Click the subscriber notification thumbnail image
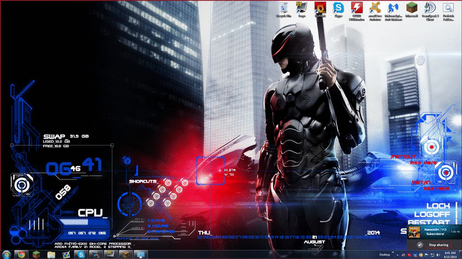Image resolution: width=462 pixels, height=259 pixels. click(414, 232)
